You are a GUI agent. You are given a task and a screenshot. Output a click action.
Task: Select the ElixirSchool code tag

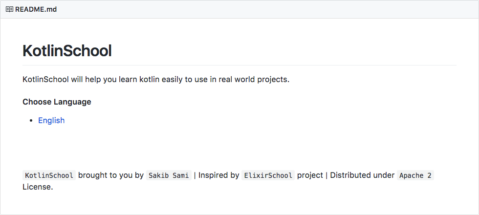268,175
